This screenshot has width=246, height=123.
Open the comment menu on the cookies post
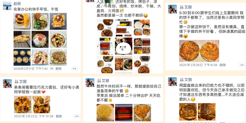242,65
